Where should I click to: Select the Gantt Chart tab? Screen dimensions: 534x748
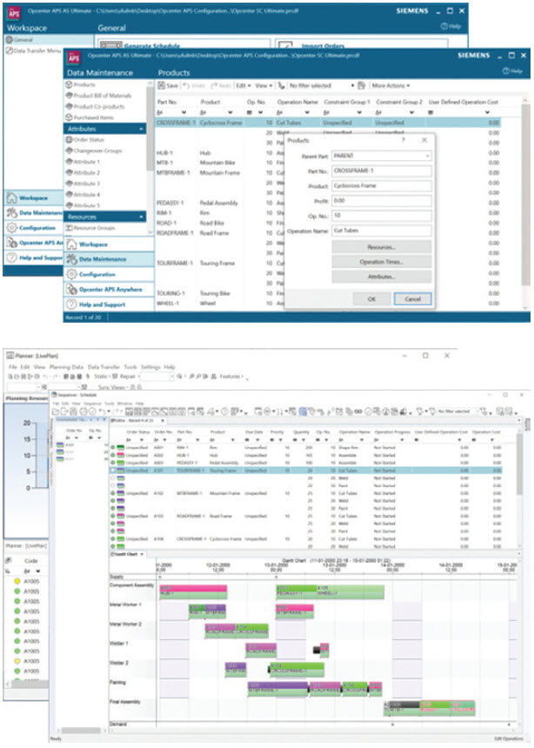click(x=126, y=554)
